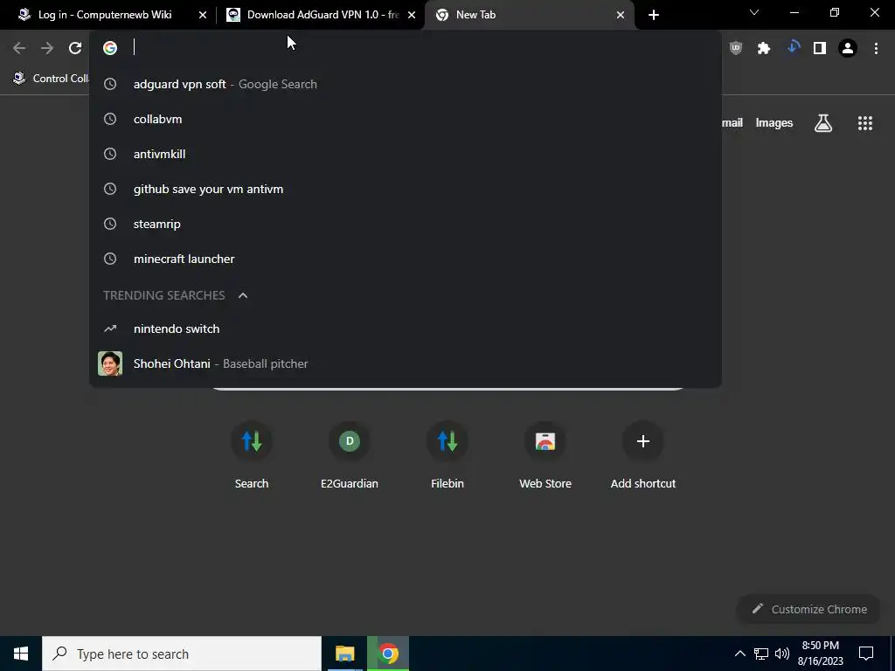Viewport: 895px width, 671px height.
Task: Open a new tab with the plus button
Action: coord(654,15)
